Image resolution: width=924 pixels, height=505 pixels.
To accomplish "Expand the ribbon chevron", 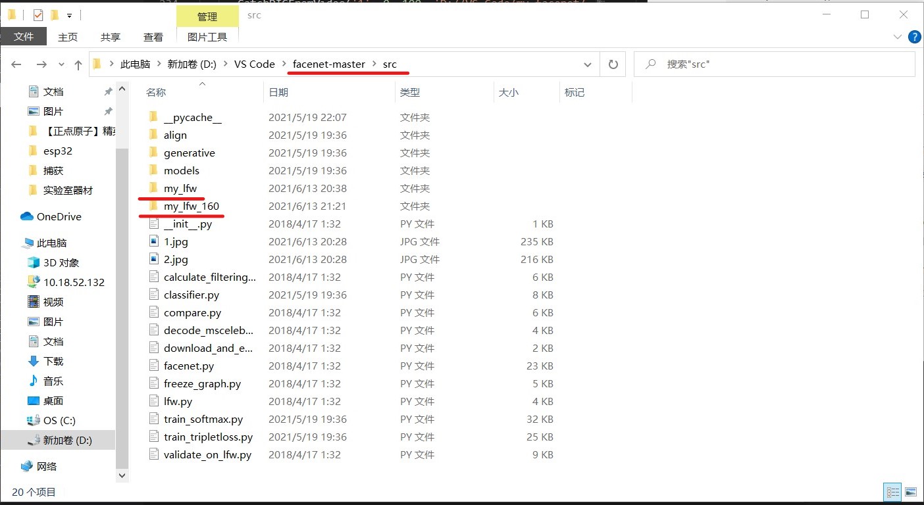I will pyautogui.click(x=899, y=37).
